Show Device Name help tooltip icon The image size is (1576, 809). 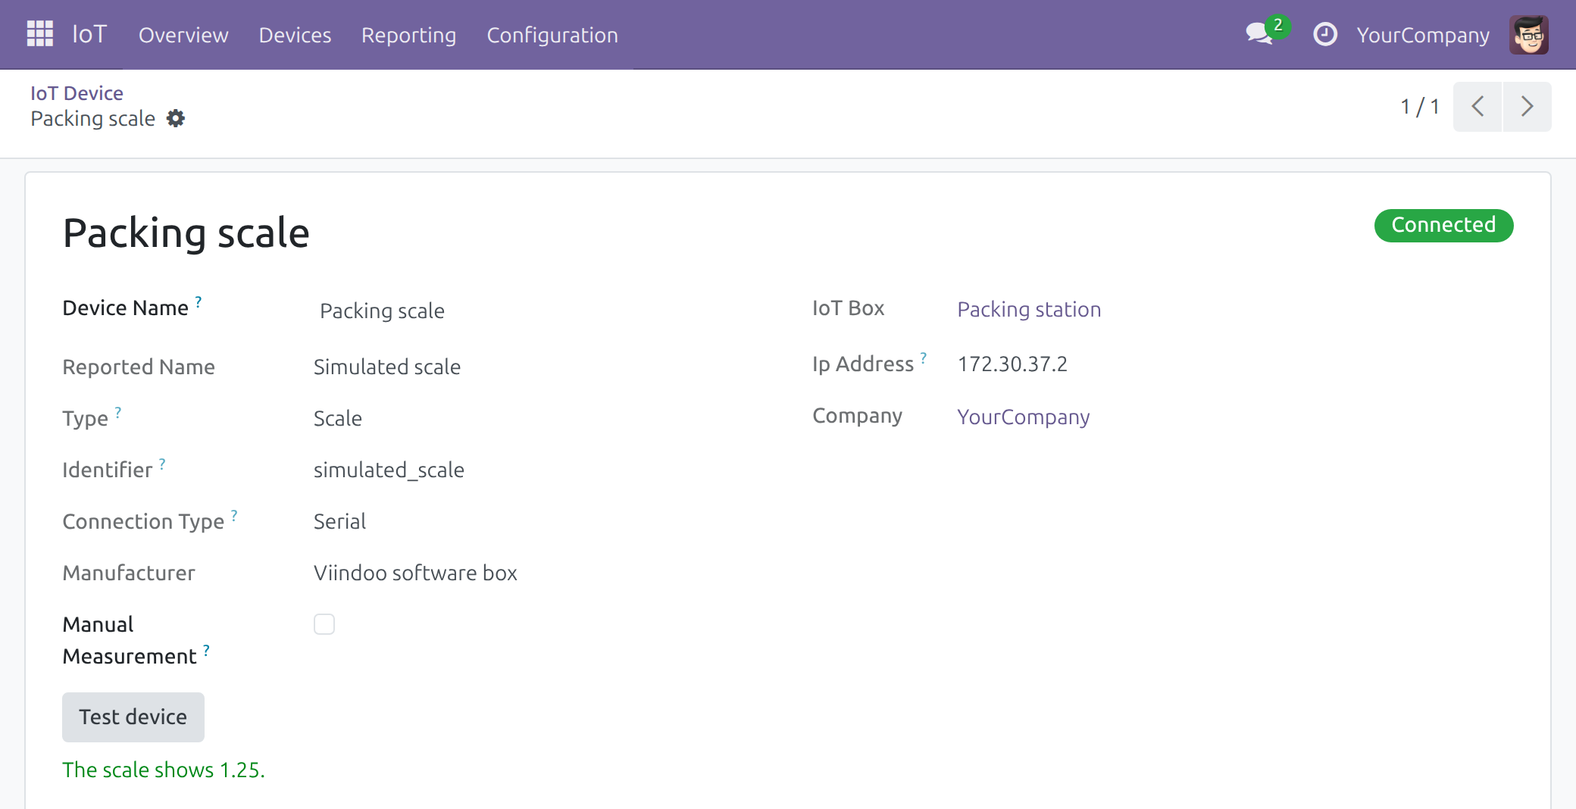(x=199, y=301)
